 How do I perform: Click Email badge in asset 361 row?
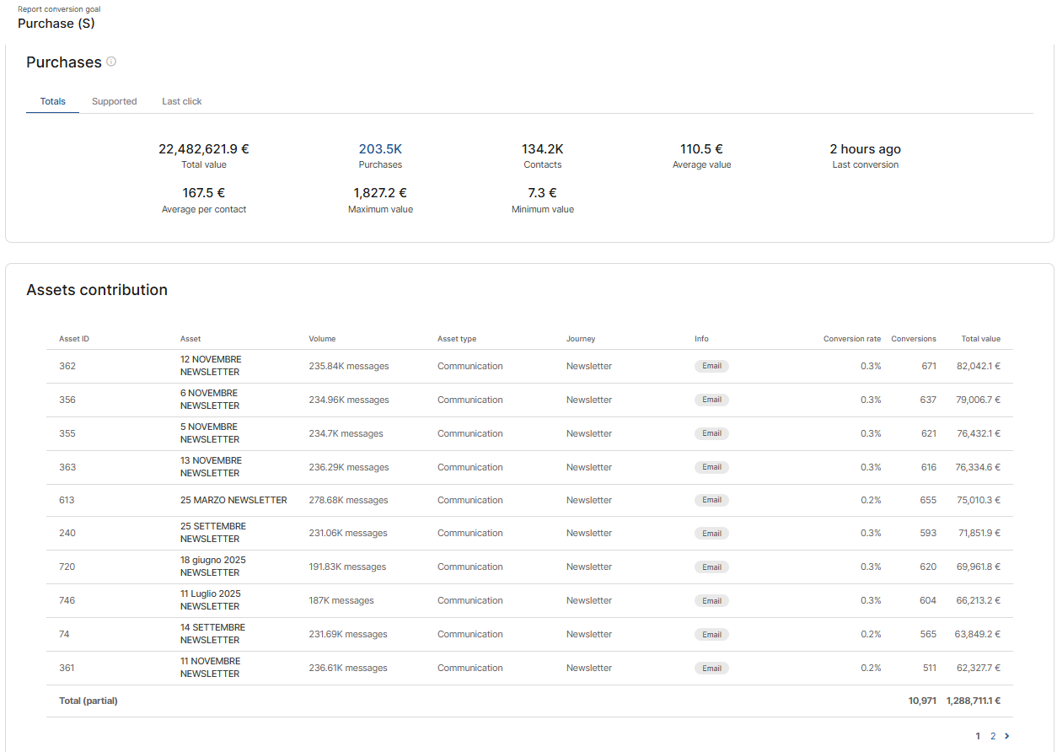[x=711, y=668]
